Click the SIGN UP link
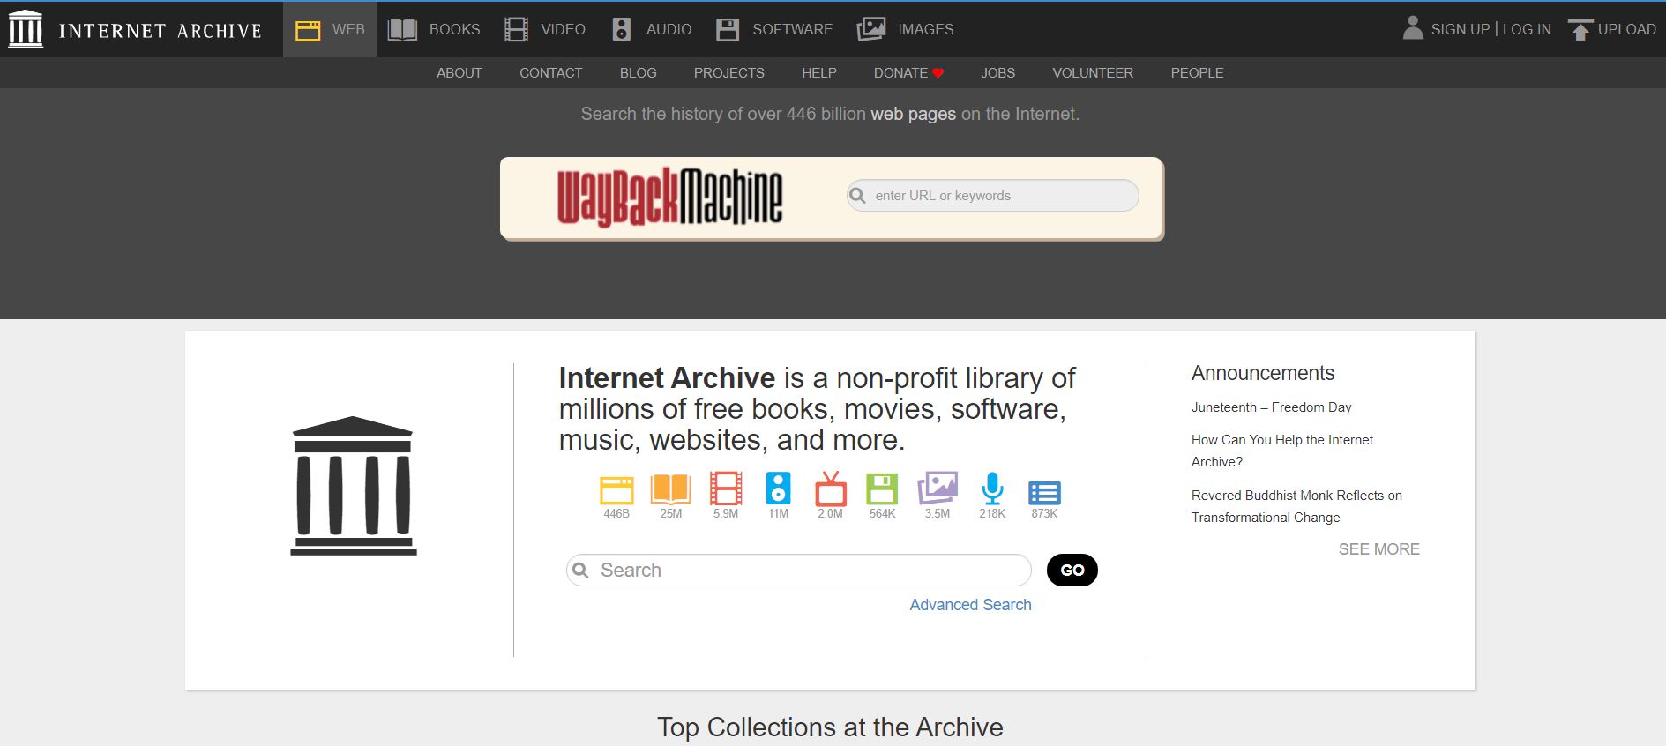1666x746 pixels. 1460,29
